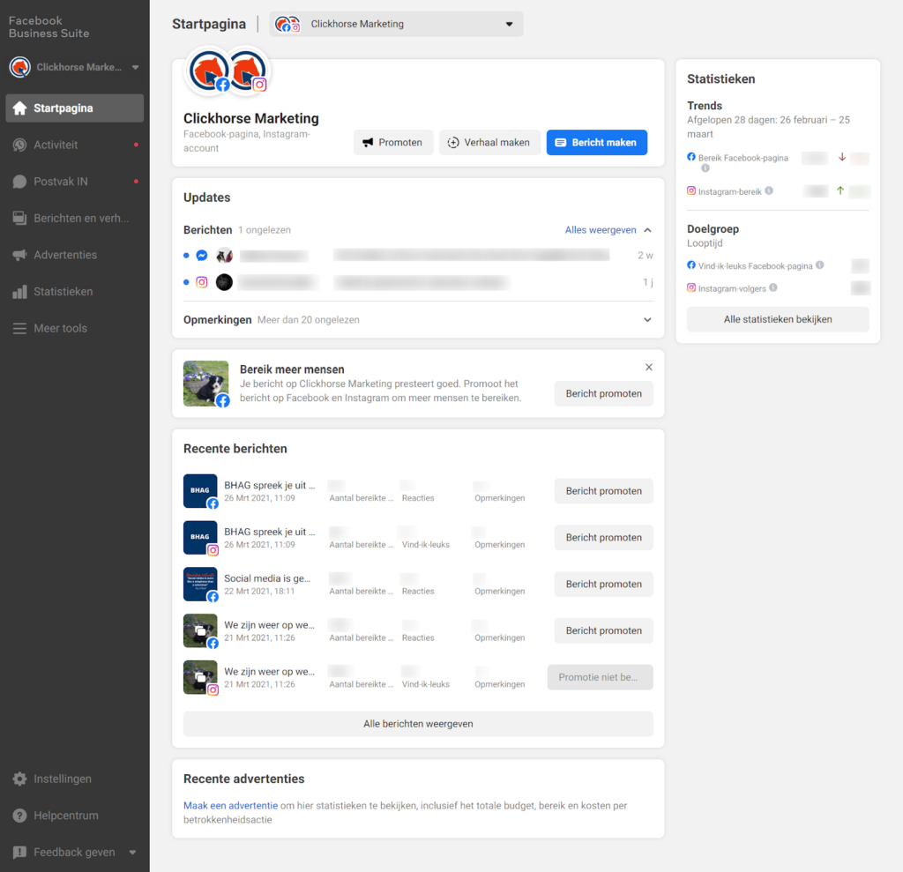Click info icon beside Vind-ik-leuks Facebook-pagina
The image size is (903, 872).
click(819, 265)
